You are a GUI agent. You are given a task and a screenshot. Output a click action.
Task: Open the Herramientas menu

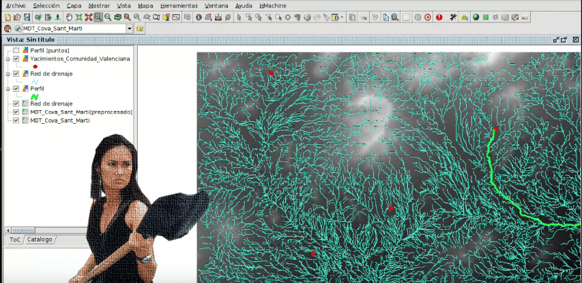(179, 5)
